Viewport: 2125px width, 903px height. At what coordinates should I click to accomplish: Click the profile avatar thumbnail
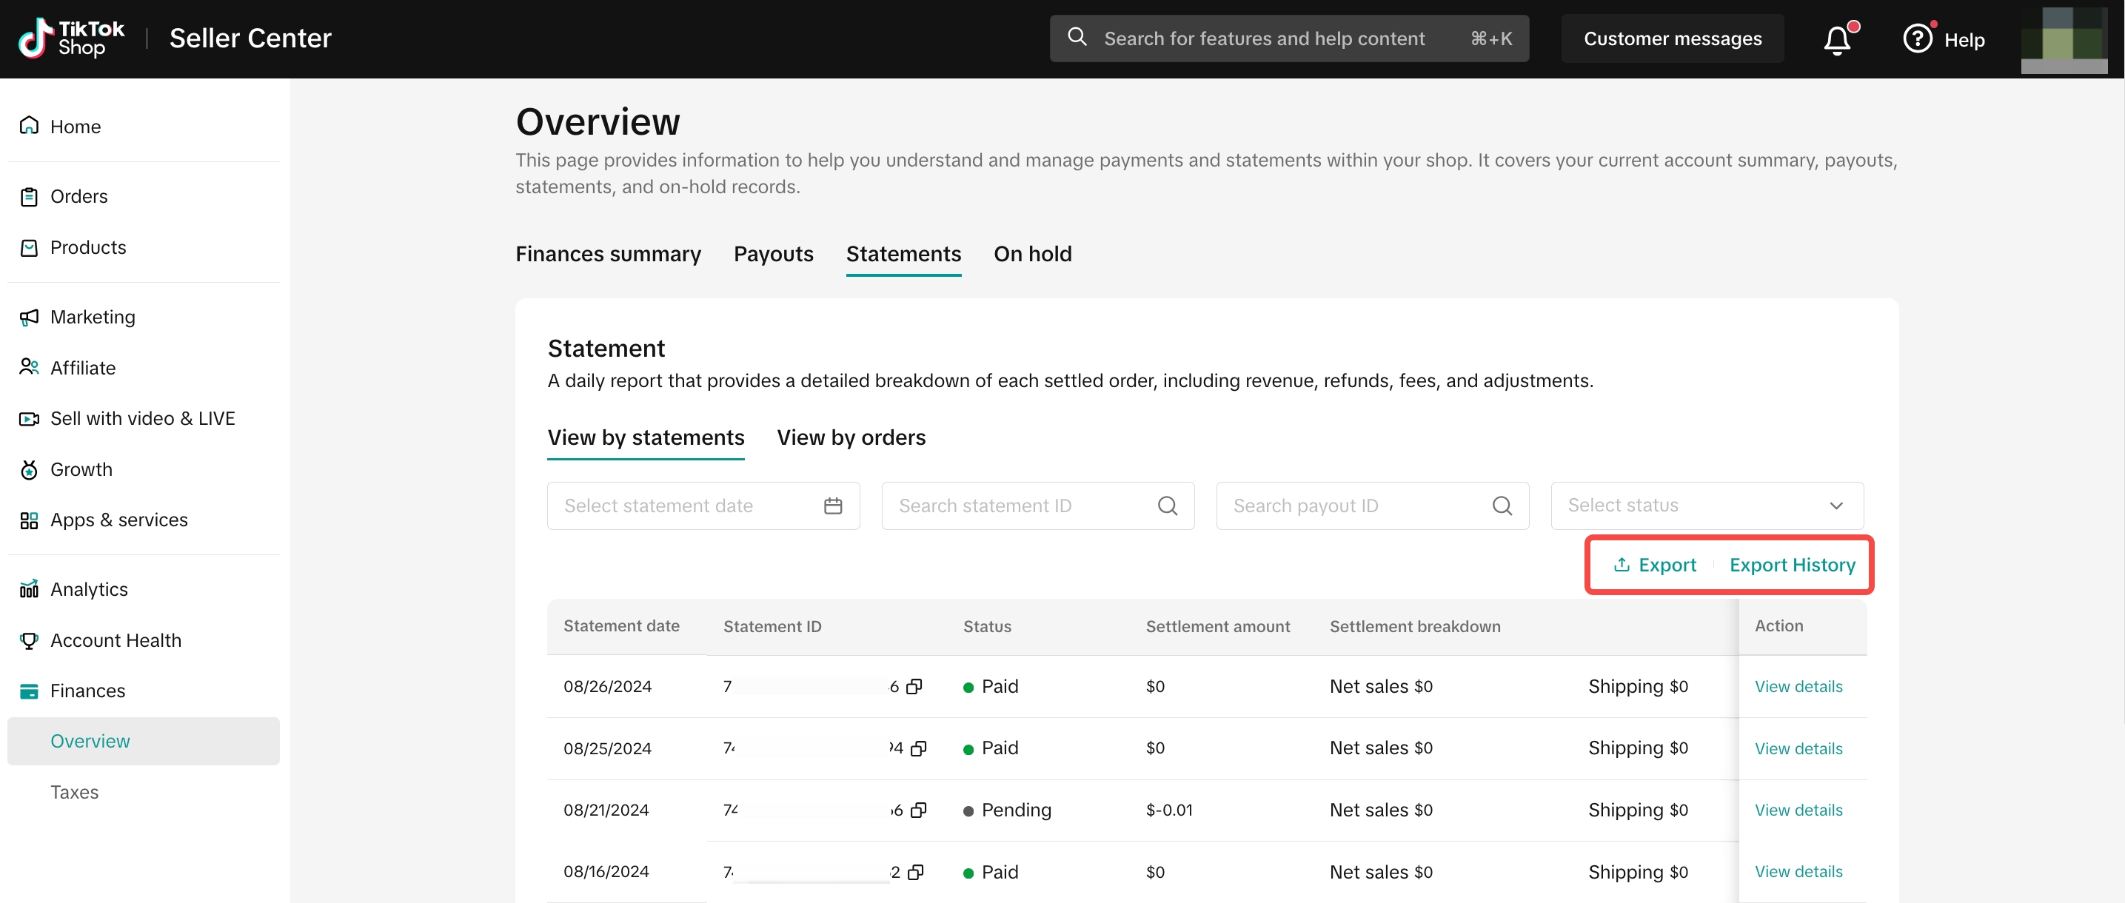(x=2063, y=39)
